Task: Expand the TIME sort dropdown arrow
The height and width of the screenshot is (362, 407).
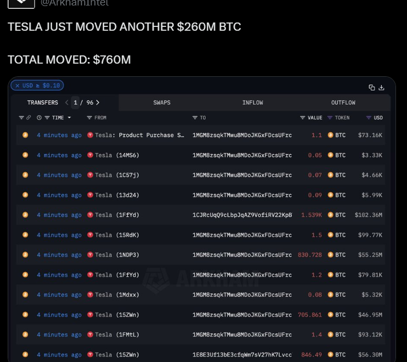Action: (69, 117)
